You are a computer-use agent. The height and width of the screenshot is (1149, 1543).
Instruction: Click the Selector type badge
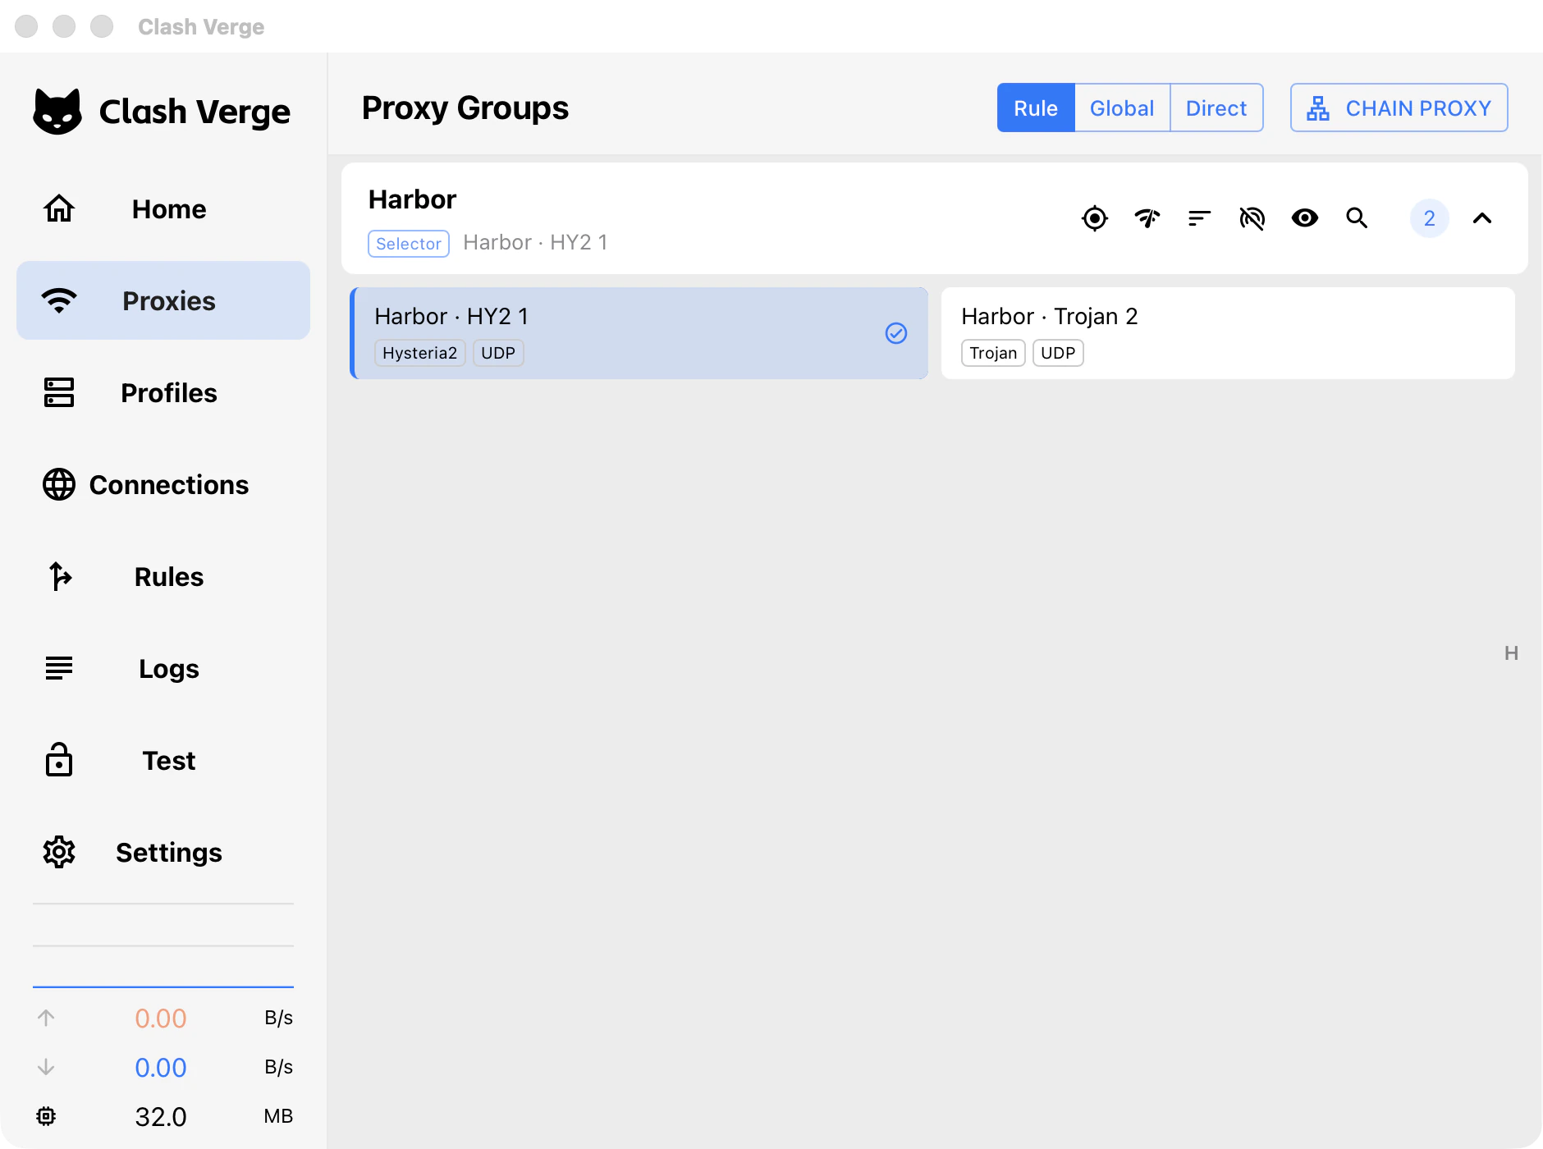pos(409,244)
